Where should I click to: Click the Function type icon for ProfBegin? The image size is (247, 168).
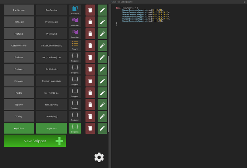[75, 22]
